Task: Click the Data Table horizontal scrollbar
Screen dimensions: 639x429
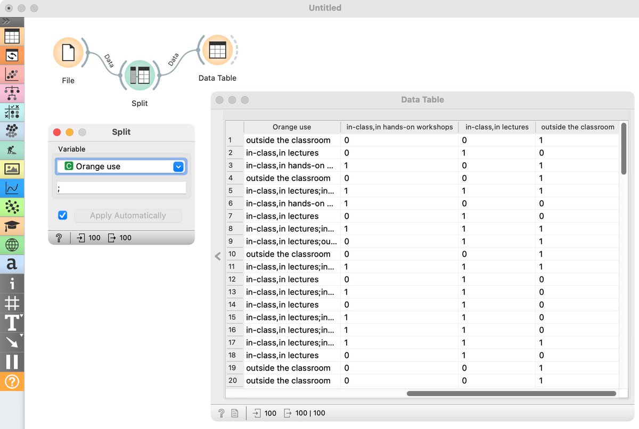Action: (x=511, y=394)
